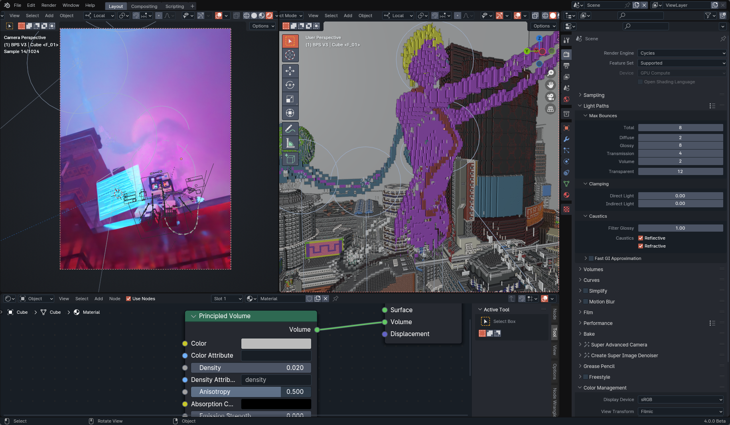Activate the 3D Cursor tool
This screenshot has width=730, height=425.
(290, 55)
